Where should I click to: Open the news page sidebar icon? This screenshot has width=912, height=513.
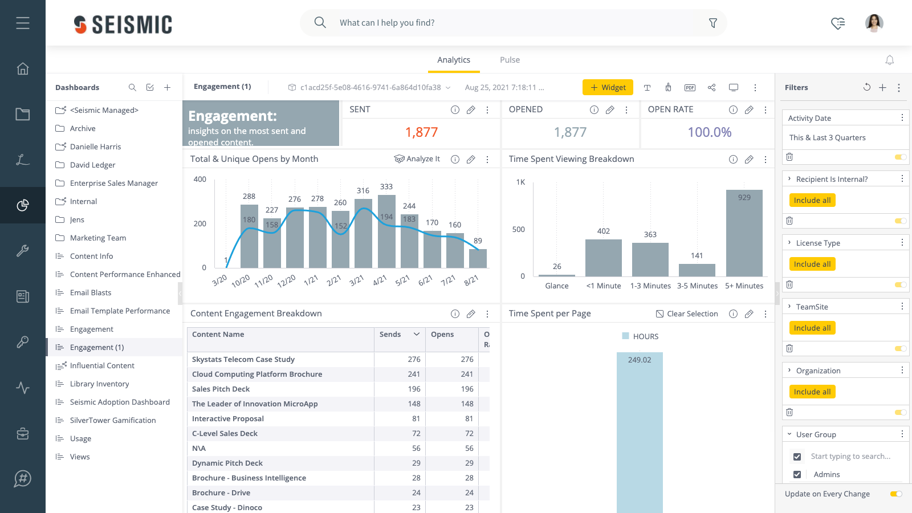point(23,296)
